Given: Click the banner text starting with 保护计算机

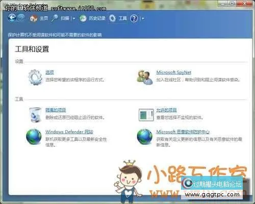Looking at the screenshot, I should [55, 35].
